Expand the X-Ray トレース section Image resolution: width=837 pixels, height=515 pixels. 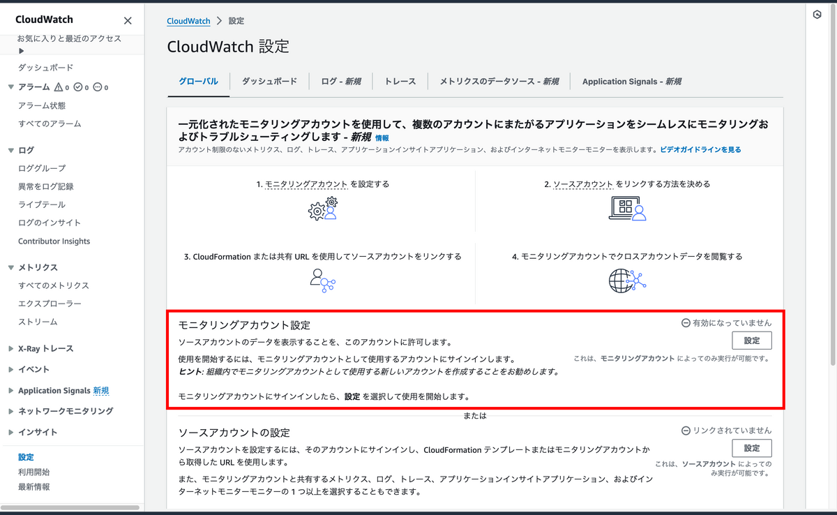[x=10, y=348]
